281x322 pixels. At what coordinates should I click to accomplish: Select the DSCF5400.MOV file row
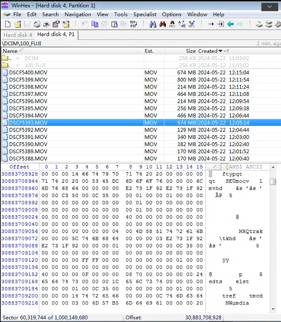(141, 73)
